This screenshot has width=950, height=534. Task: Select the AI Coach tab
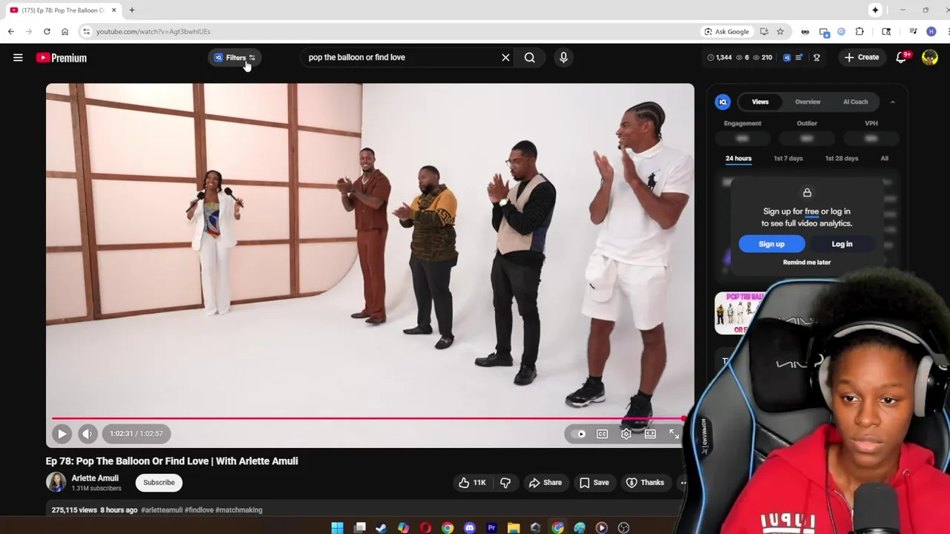[x=855, y=102]
